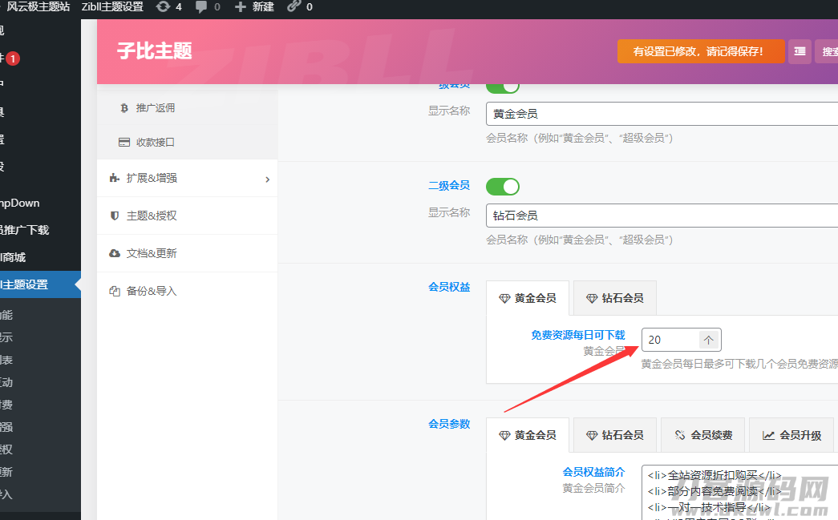Image resolution: width=838 pixels, height=520 pixels.
Task: Select the 会员续费 tab in 会员参数
Action: tap(703, 435)
